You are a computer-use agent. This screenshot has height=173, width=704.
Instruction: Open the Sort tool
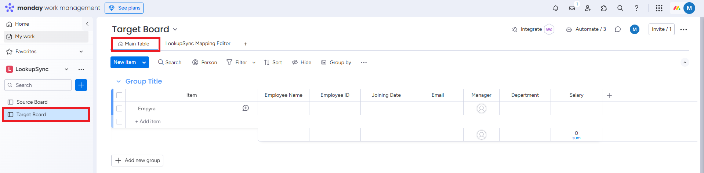(x=273, y=63)
